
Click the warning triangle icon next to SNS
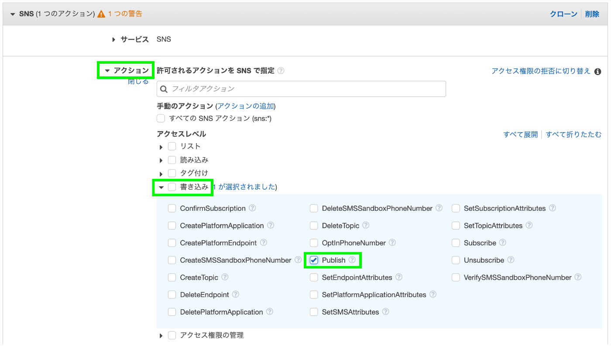click(x=101, y=14)
